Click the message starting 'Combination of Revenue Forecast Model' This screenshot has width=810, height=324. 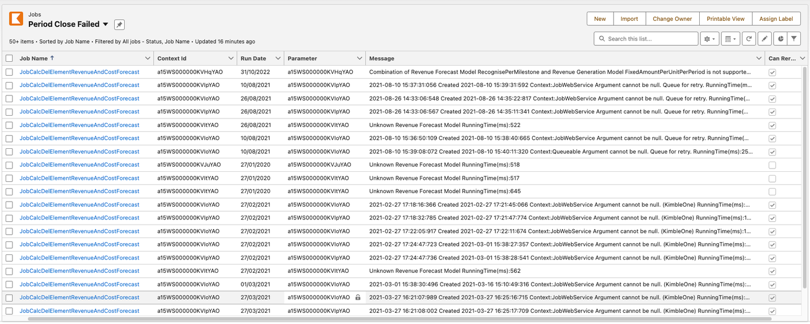(560, 72)
